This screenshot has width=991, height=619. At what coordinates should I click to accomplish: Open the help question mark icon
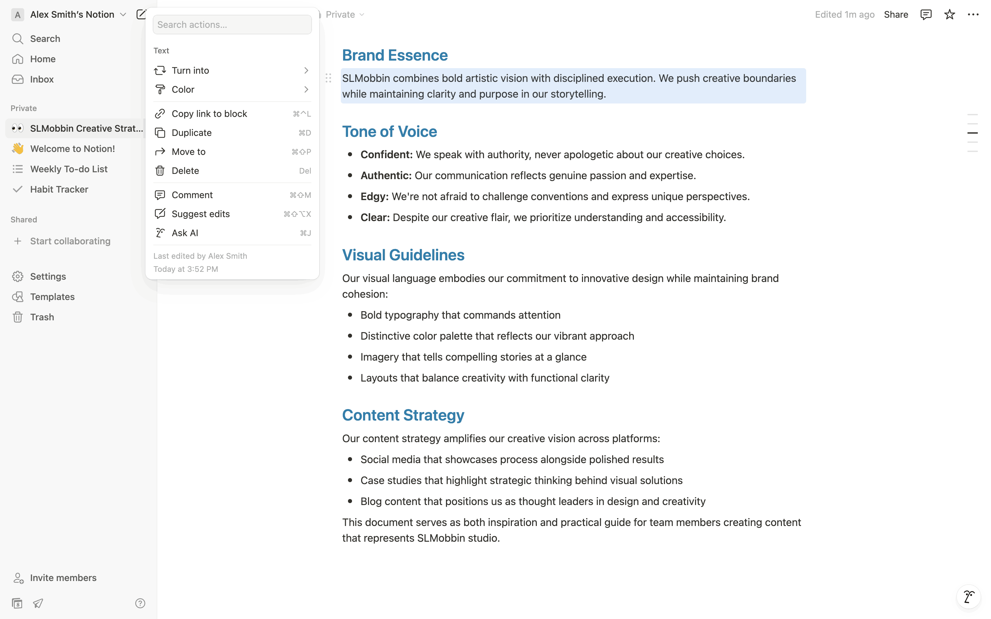pyautogui.click(x=140, y=603)
